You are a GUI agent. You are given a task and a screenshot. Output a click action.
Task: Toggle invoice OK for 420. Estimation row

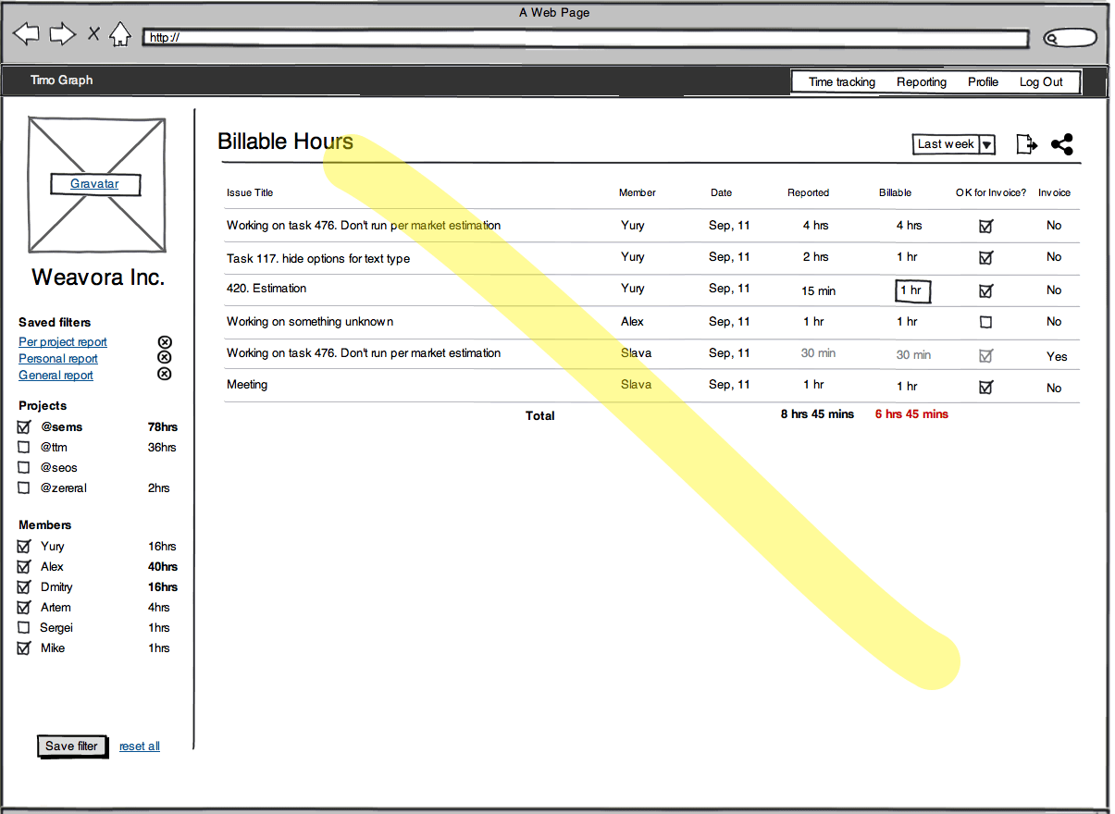coord(986,291)
